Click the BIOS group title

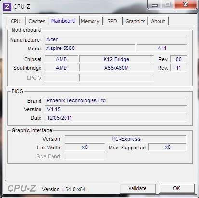click(17, 91)
